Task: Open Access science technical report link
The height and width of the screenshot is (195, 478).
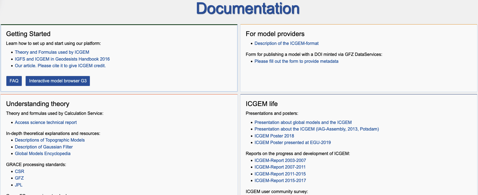Action: pos(46,123)
